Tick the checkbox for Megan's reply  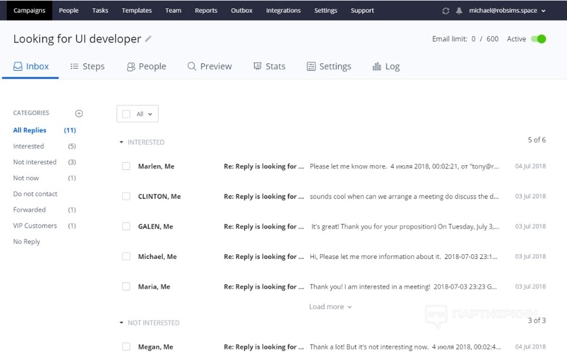126,347
